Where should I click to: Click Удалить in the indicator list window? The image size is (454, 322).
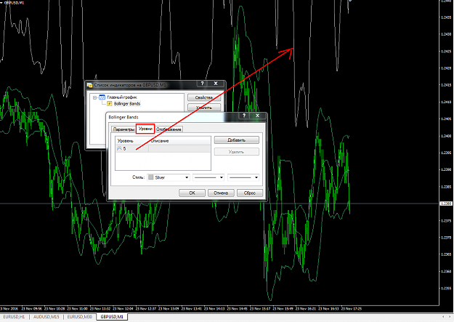click(204, 108)
